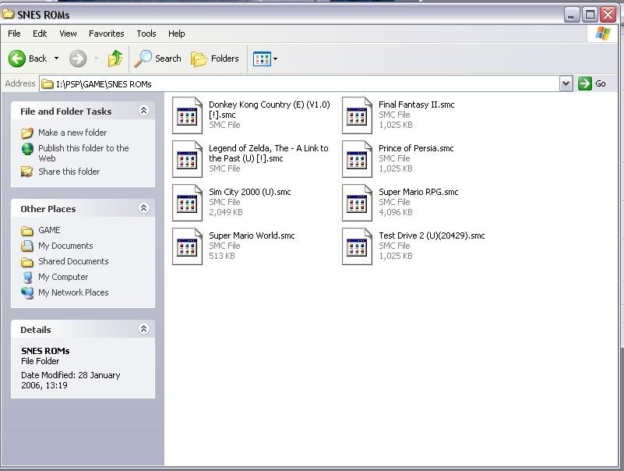Collapse the Details panel
Screen dimensions: 624x471
pos(143,329)
